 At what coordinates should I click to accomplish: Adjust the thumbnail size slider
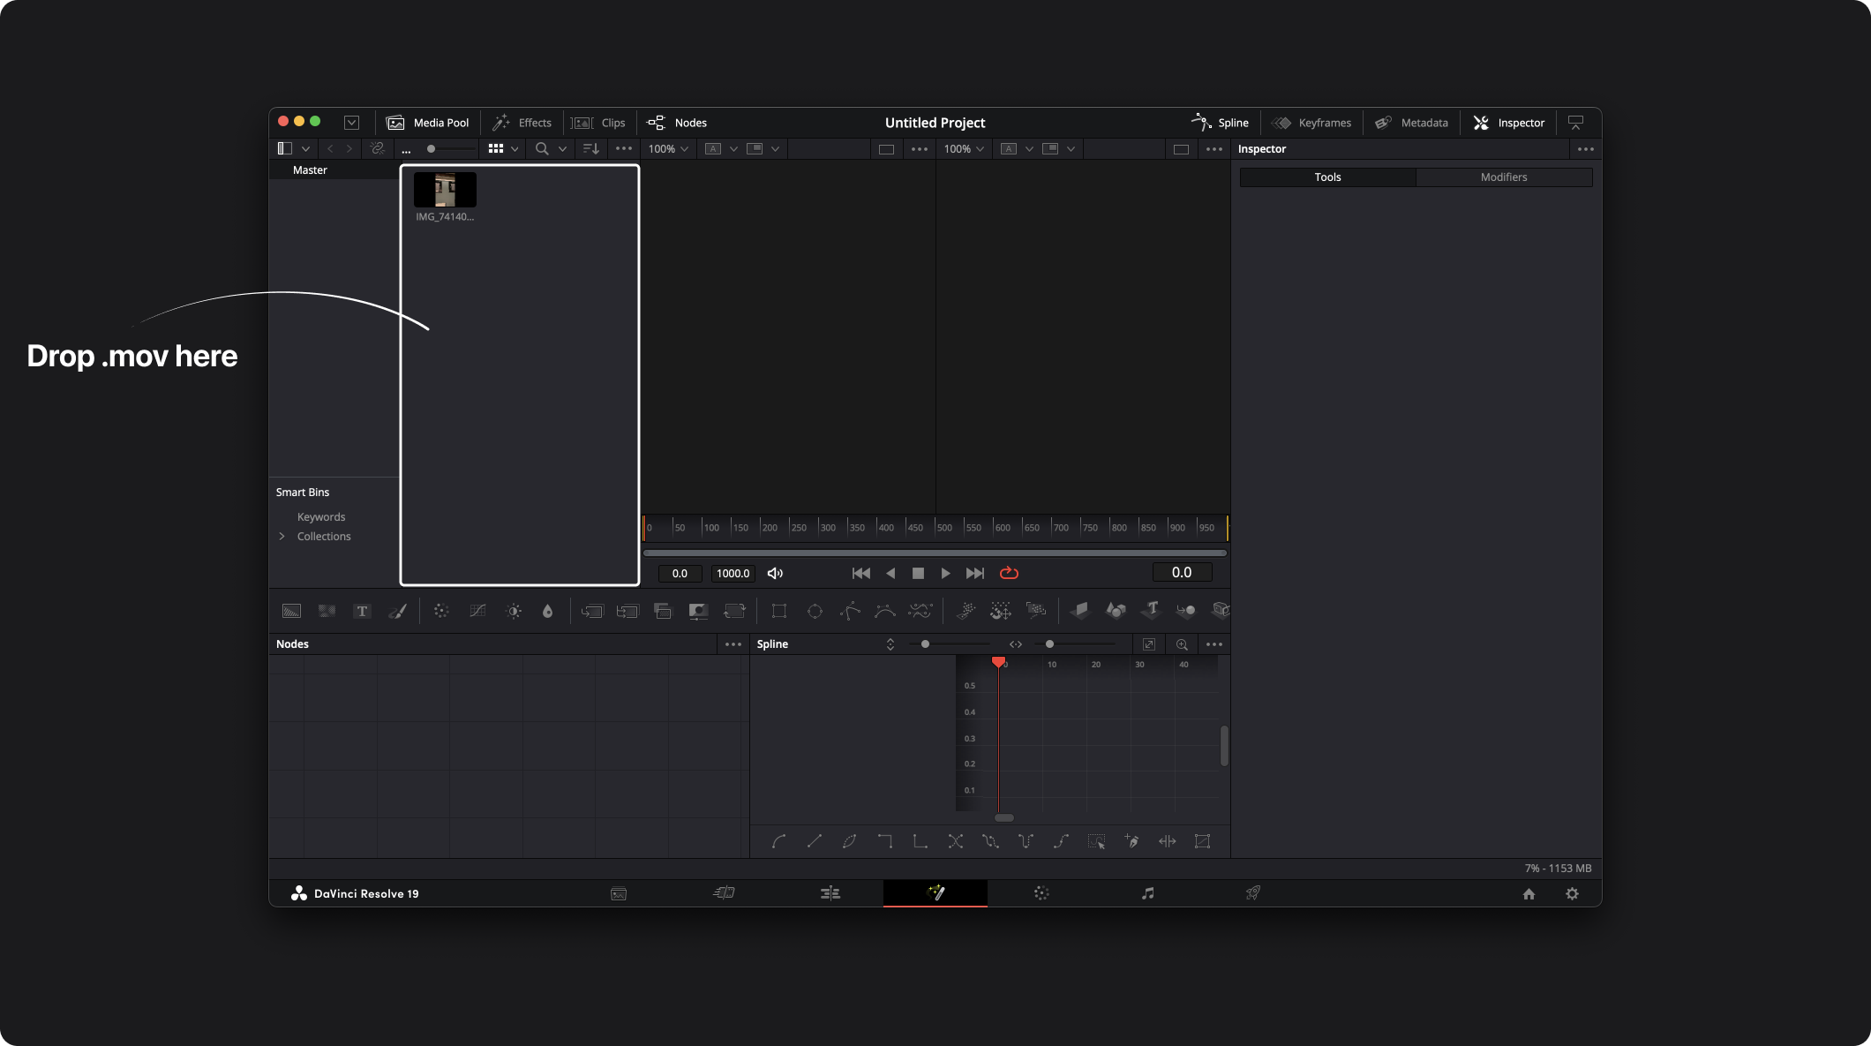point(432,148)
